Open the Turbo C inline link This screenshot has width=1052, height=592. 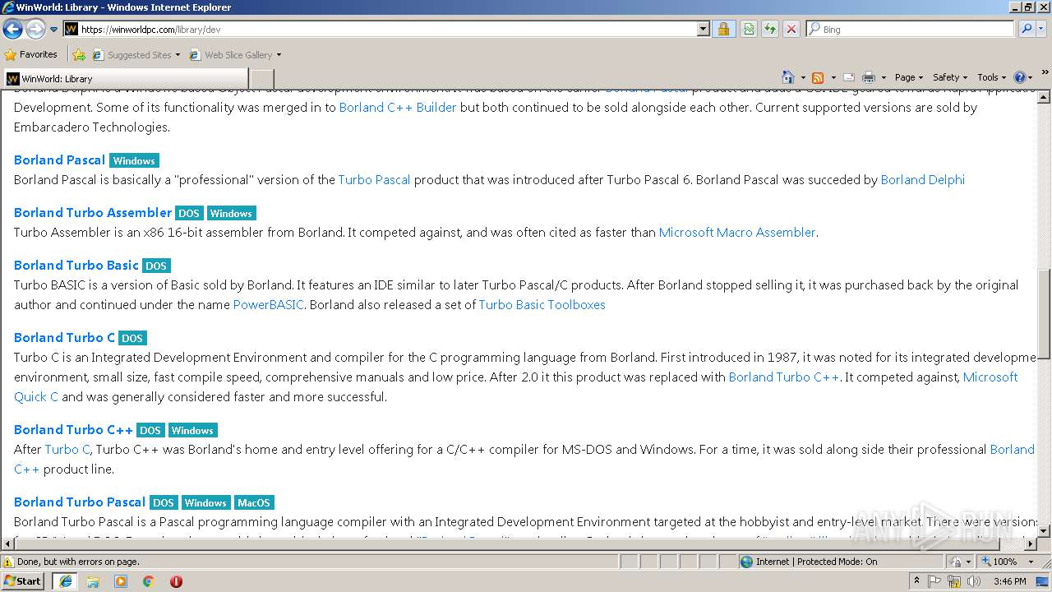(x=67, y=449)
